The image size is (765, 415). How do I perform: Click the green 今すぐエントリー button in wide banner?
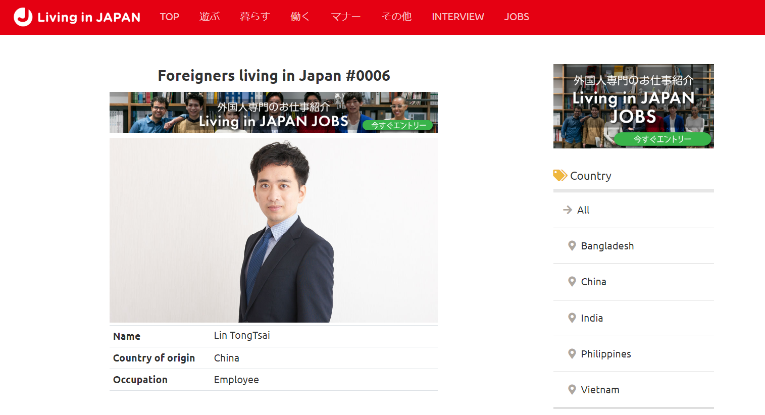click(398, 125)
